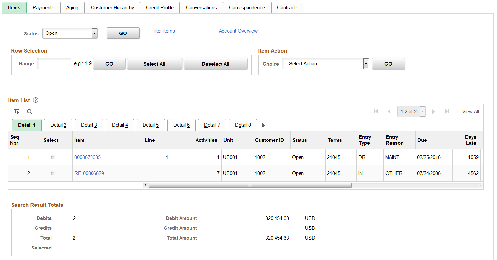497x260 pixels.
Task: Click the grid personalize icon
Action: tap(16, 112)
